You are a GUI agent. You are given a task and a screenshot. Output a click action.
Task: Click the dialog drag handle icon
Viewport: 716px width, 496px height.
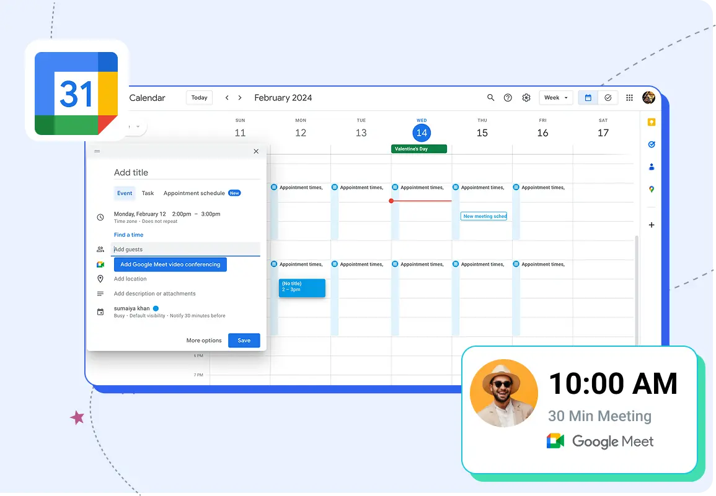[x=97, y=152]
